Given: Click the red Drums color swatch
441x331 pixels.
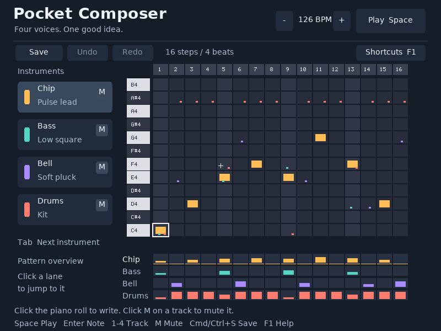Looking at the screenshot, I should [27, 210].
